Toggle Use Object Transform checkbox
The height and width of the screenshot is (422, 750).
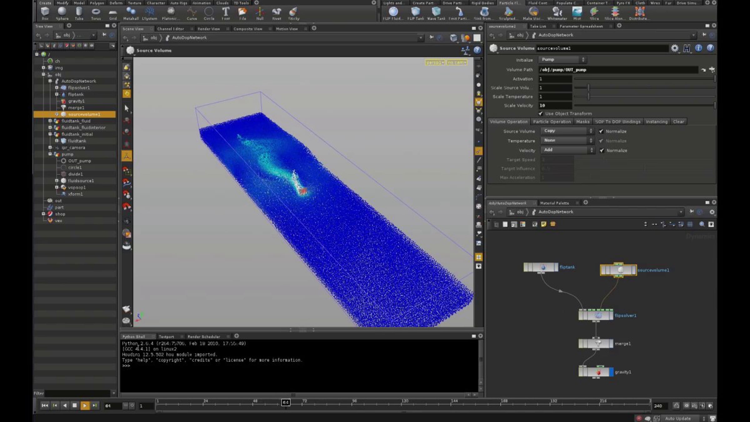(541, 113)
